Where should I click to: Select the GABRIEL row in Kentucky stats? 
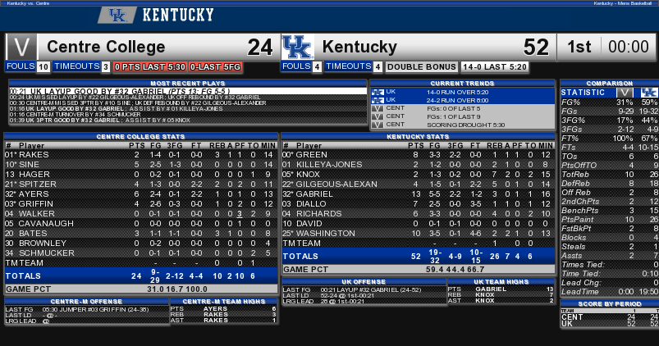click(x=418, y=194)
